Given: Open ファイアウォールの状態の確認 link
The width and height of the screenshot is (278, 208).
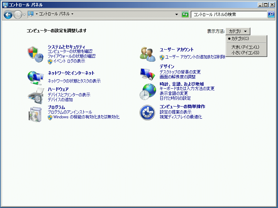Looking at the screenshot, I should pyautogui.click(x=71, y=56).
